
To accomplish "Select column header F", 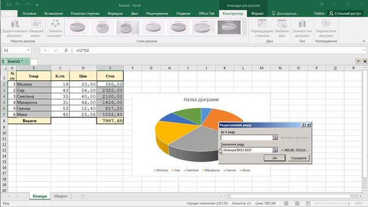I will point(133,68).
